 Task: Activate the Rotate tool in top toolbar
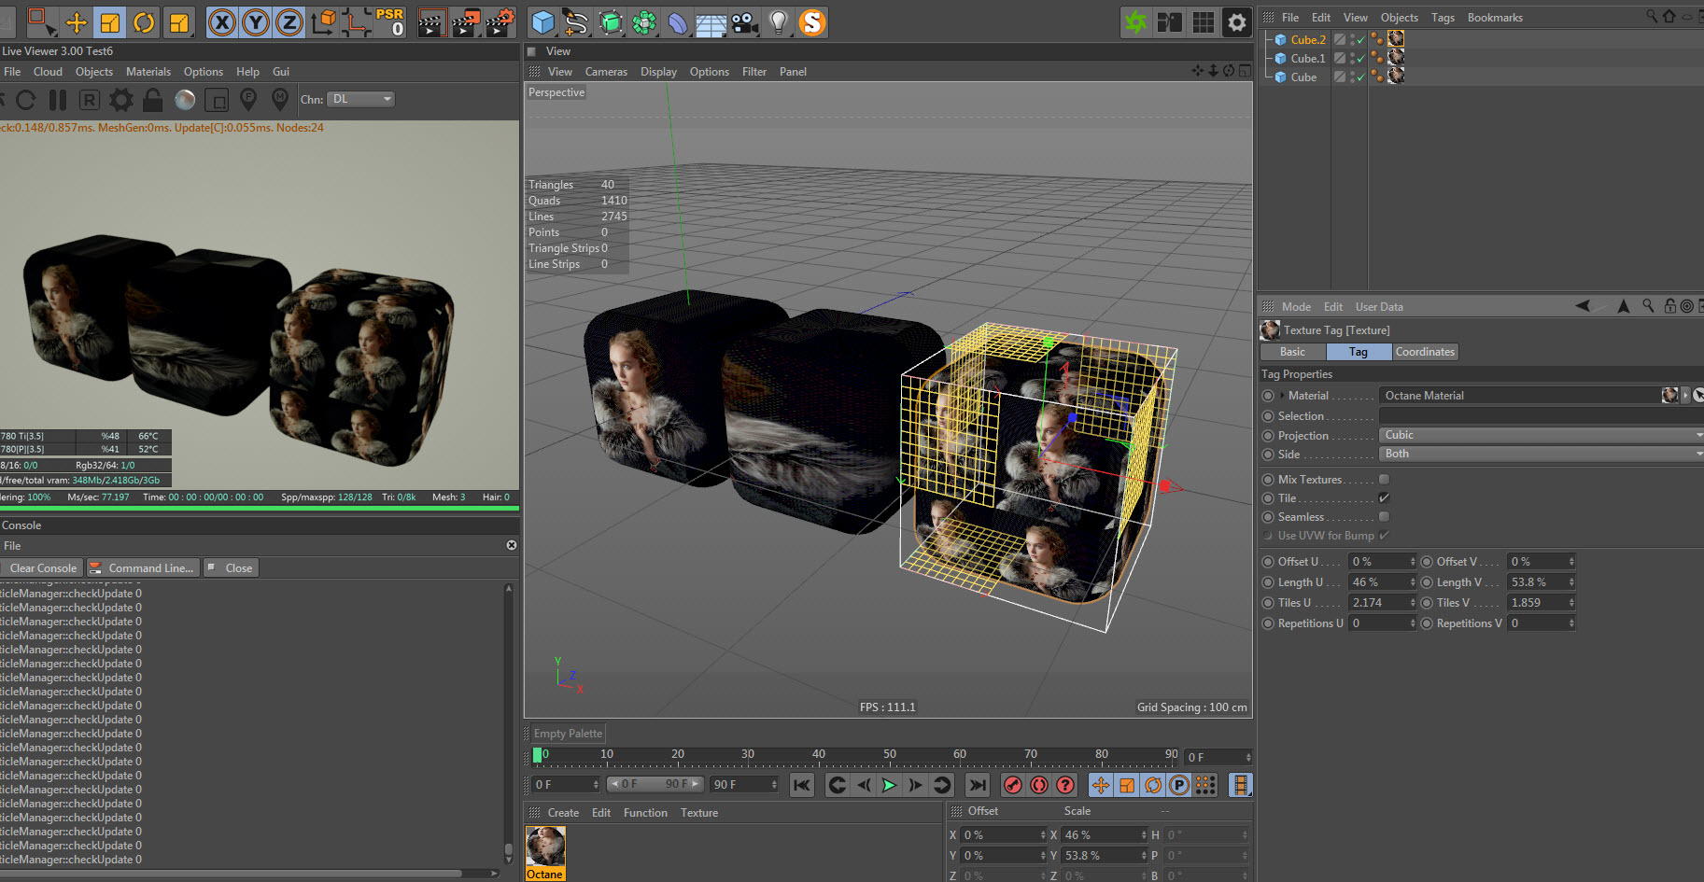click(144, 22)
